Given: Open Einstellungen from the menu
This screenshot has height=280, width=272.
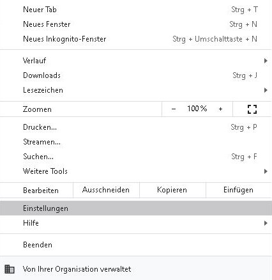Looking at the screenshot, I should (136, 208).
